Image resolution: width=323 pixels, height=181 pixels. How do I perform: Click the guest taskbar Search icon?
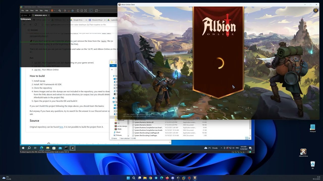[x=29, y=148]
